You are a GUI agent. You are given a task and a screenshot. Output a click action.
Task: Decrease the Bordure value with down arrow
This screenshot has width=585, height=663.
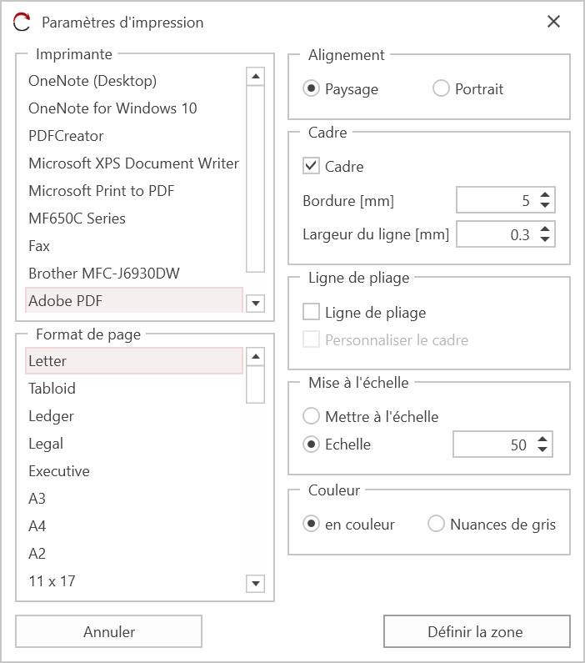544,205
